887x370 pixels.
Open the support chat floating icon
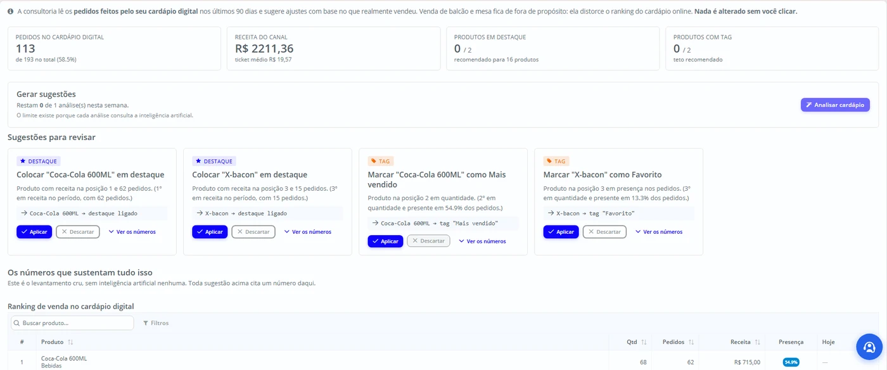click(869, 347)
